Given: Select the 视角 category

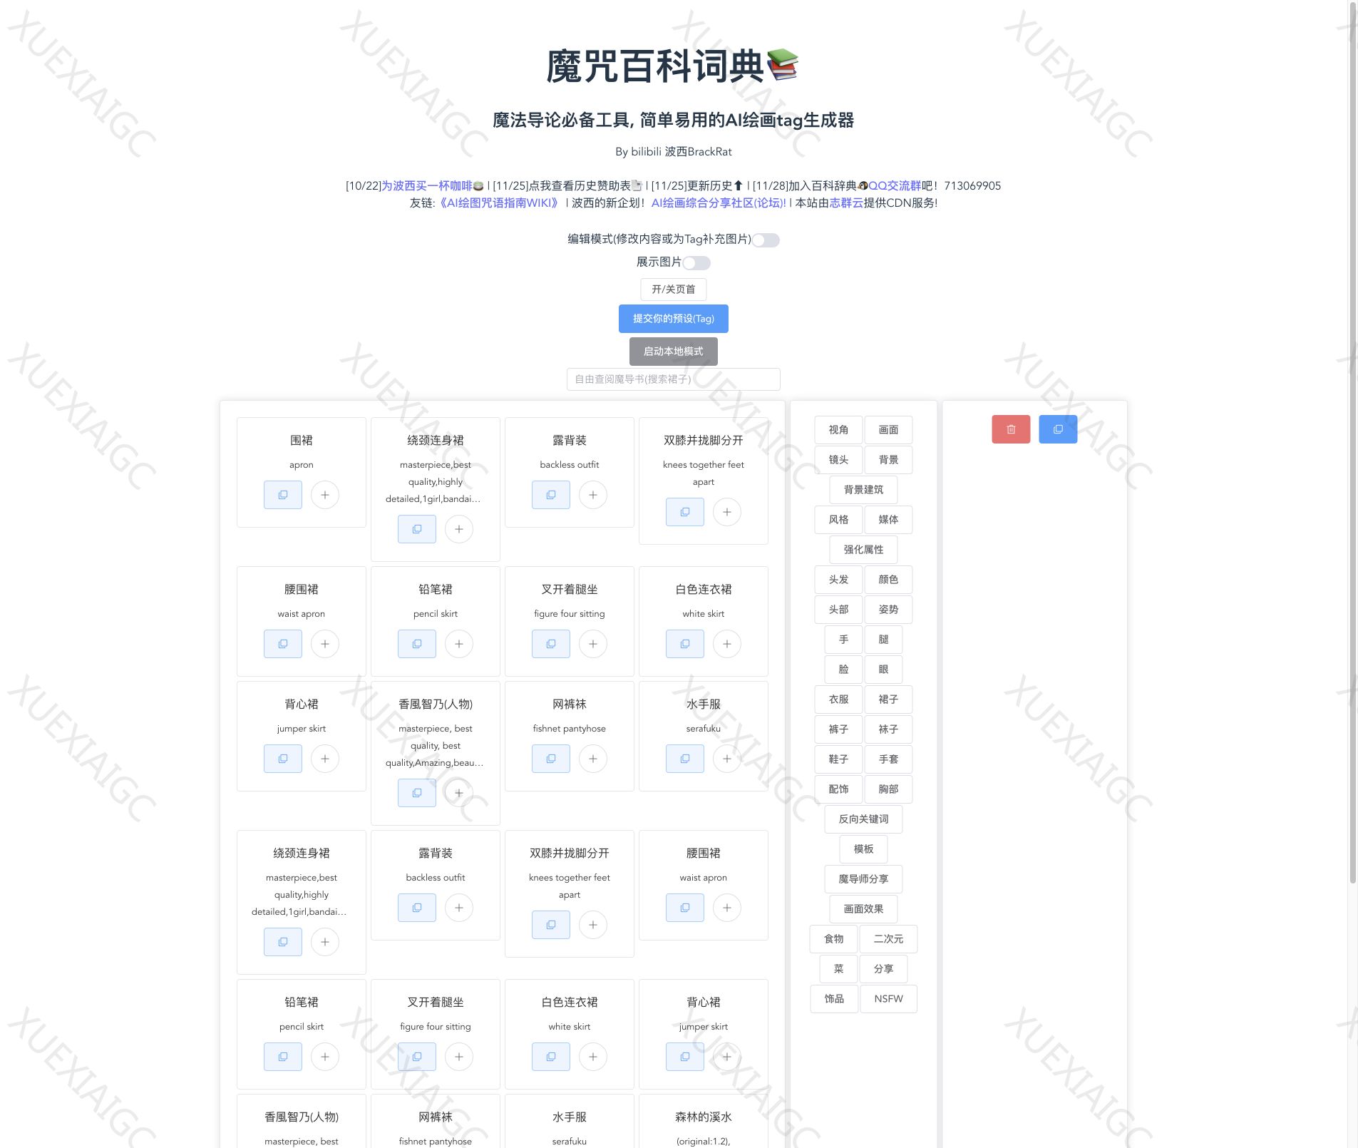Looking at the screenshot, I should coord(838,430).
